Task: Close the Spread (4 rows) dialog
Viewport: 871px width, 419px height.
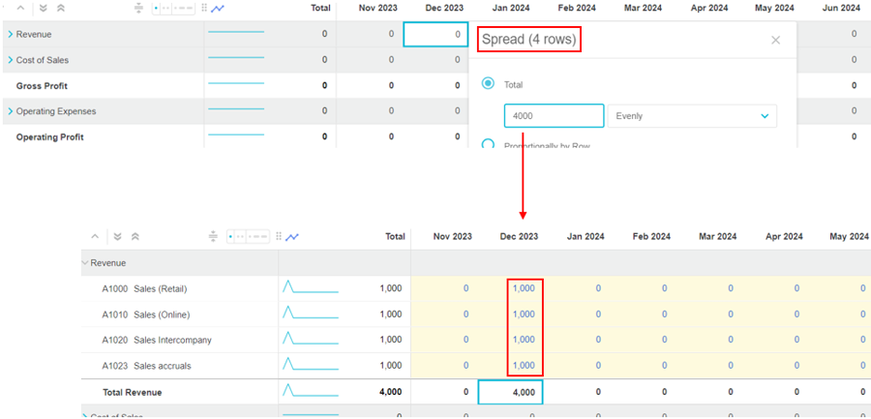Action: click(775, 41)
